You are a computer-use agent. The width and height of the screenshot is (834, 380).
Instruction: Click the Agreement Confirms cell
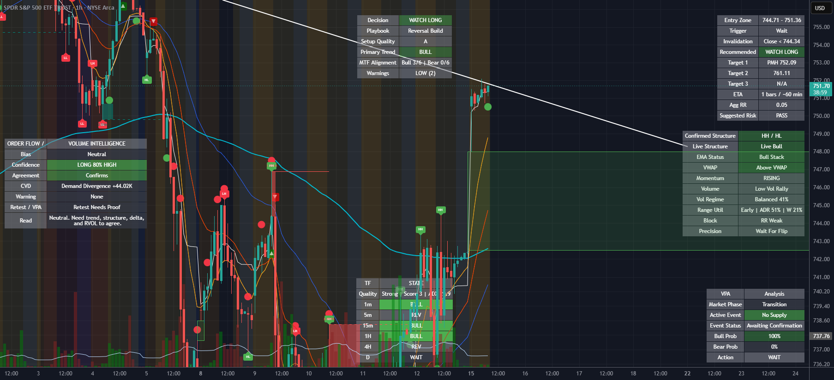[x=96, y=175]
